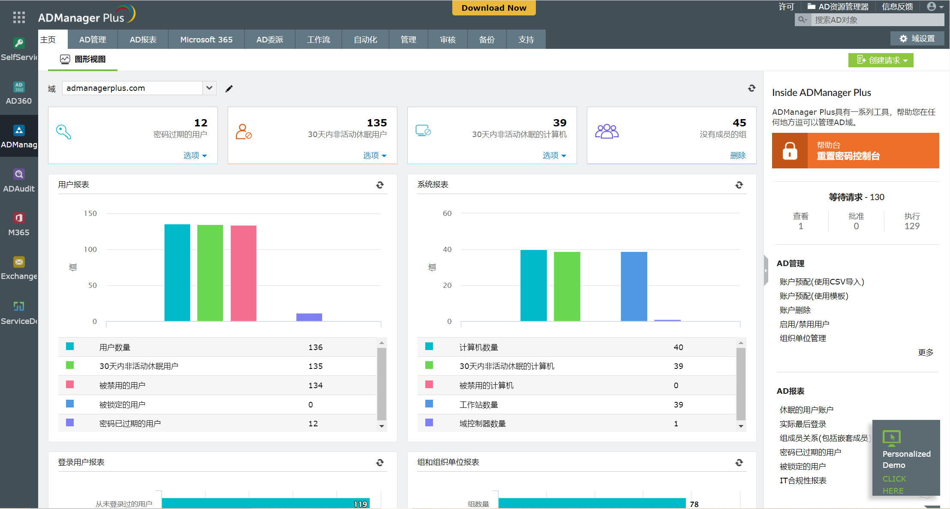This screenshot has height=509, width=950.
Task: Open the 重置密码控制台 helpdesk banner
Action: (x=855, y=150)
